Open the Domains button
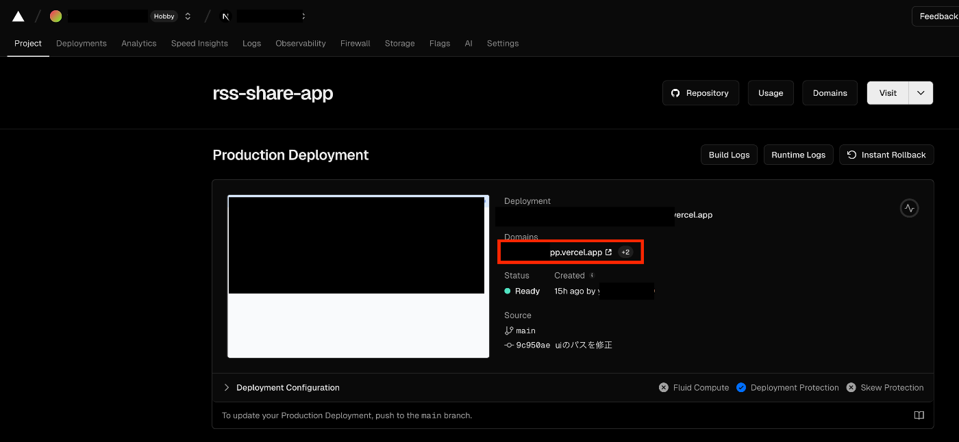This screenshot has width=959, height=442. pyautogui.click(x=830, y=93)
